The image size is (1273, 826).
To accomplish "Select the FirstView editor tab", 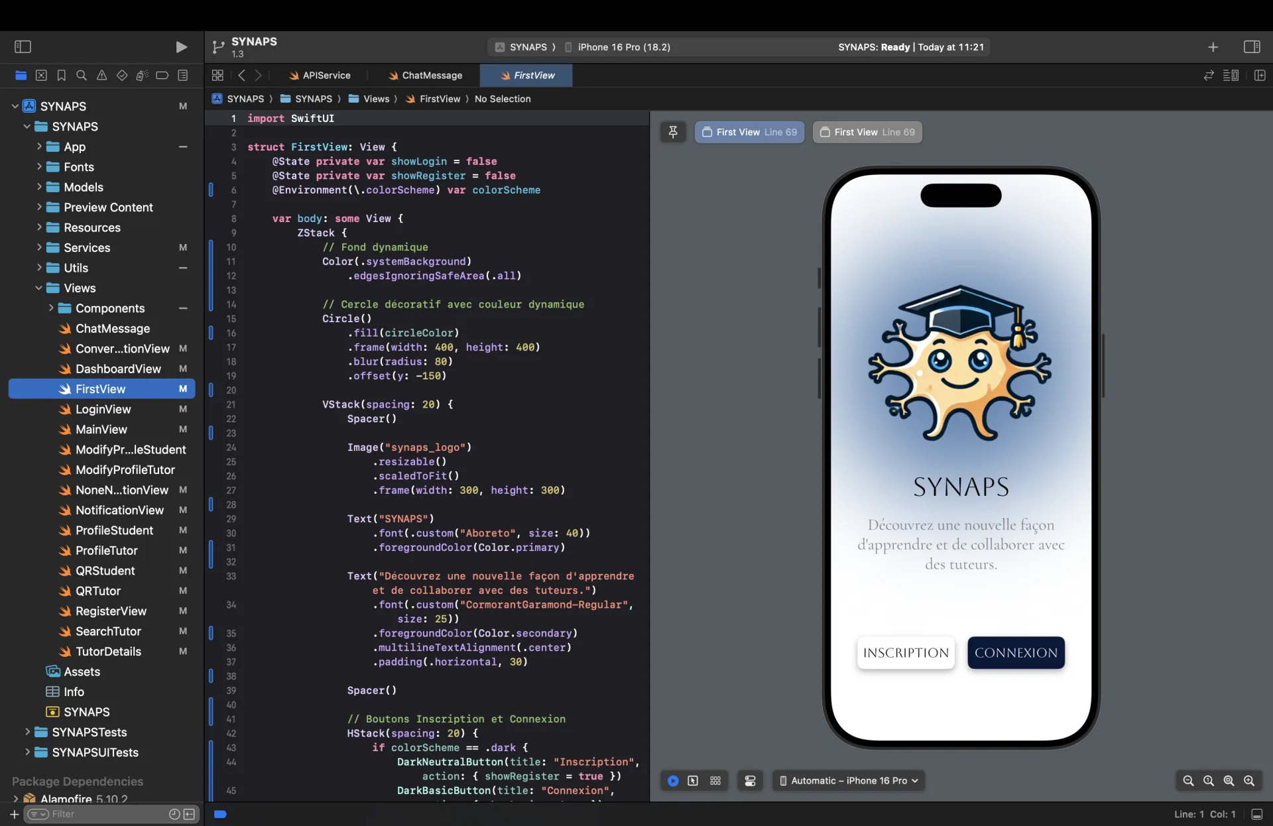I will [526, 76].
